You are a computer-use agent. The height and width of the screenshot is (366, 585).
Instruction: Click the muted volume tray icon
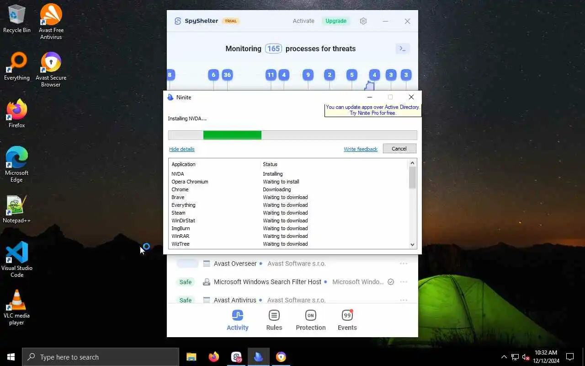[x=526, y=357]
